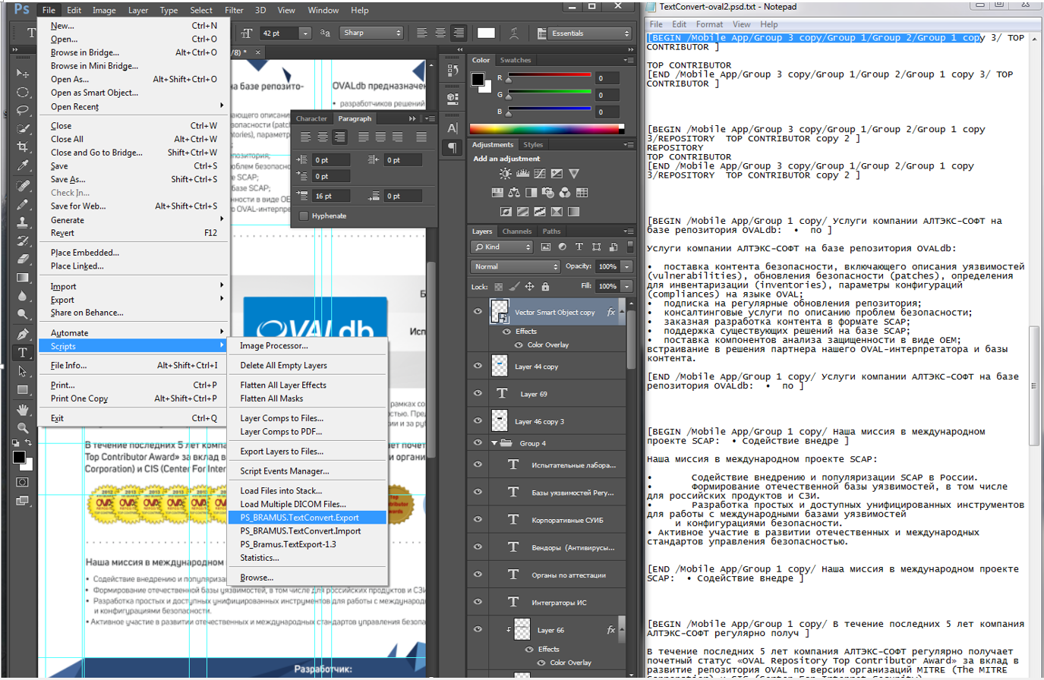Screen dimensions: 1044x680
Task: Select the Move tool in the toolbox
Action: tap(22, 73)
